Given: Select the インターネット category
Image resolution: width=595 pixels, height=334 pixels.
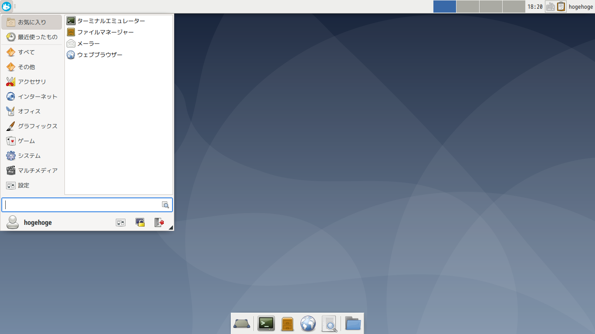Looking at the screenshot, I should (x=31, y=97).
